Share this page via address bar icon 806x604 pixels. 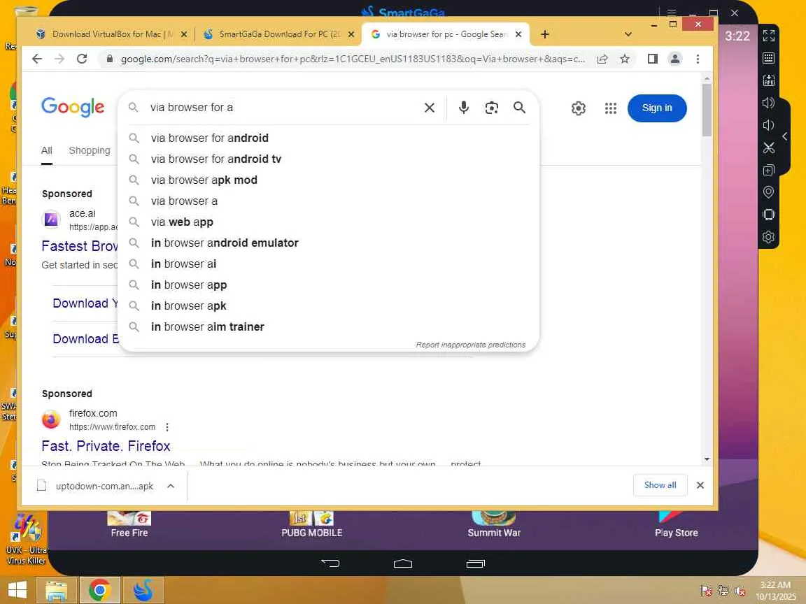click(602, 59)
